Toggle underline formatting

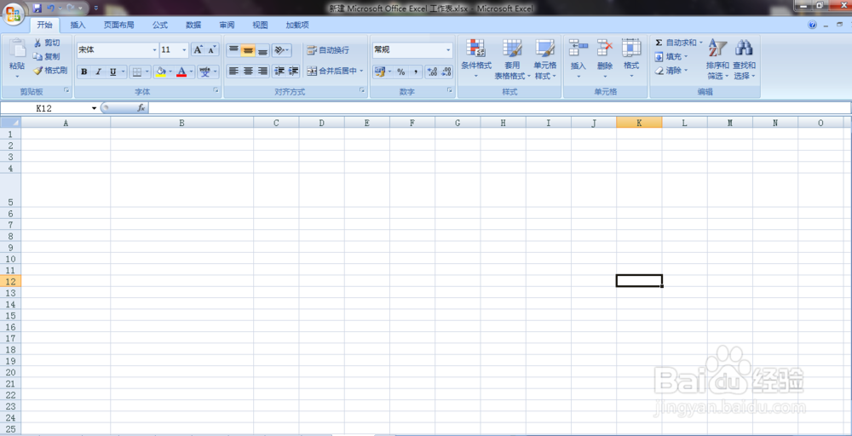[113, 72]
